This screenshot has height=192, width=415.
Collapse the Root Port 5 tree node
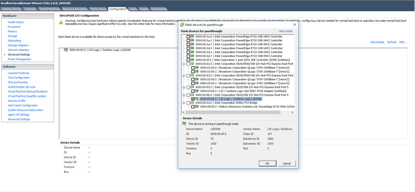tap(184, 87)
